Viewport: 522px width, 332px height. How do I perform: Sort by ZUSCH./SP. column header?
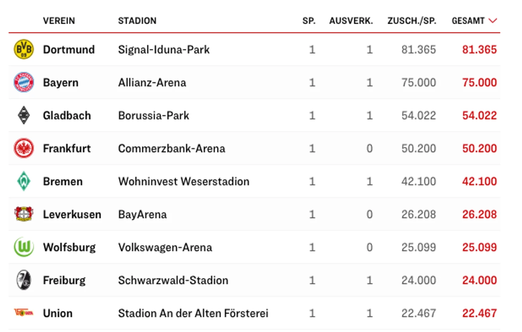pos(412,21)
